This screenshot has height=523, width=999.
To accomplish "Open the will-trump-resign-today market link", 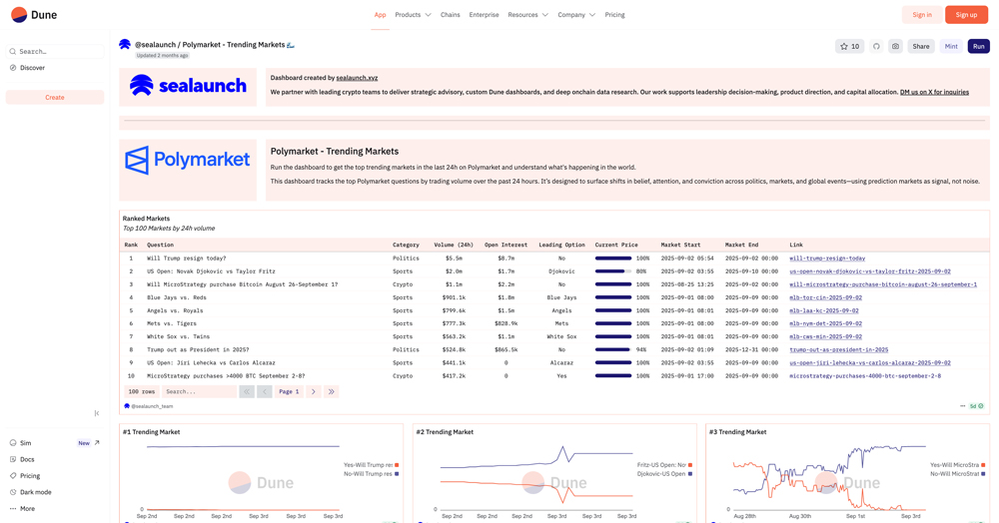I will point(827,259).
